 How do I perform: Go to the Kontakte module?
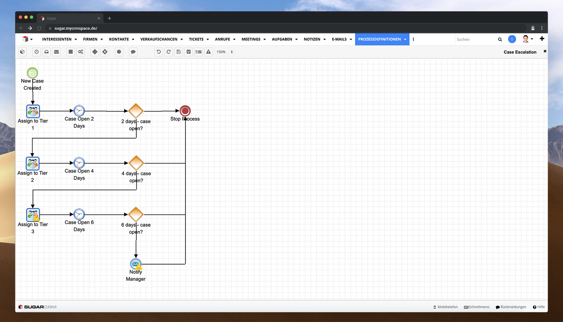[119, 39]
